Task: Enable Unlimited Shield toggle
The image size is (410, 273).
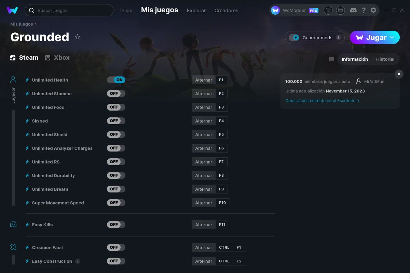Action: coord(116,134)
